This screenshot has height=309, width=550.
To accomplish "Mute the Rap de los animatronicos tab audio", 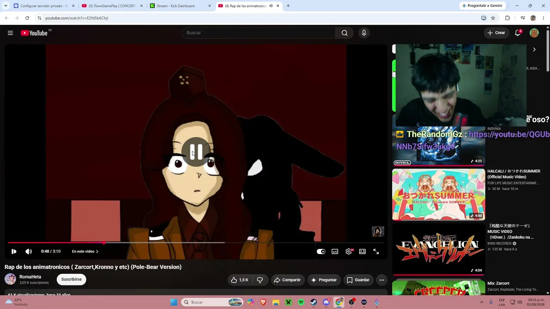I will 271,6.
